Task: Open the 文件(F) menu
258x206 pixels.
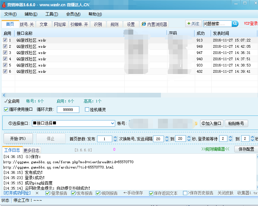Action: [11, 14]
